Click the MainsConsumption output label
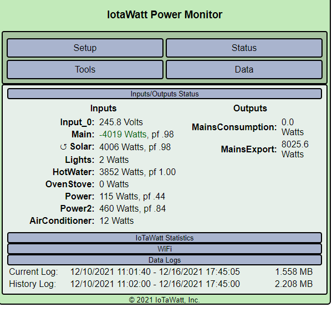Viewport: 332px width, 318px height. click(234, 127)
